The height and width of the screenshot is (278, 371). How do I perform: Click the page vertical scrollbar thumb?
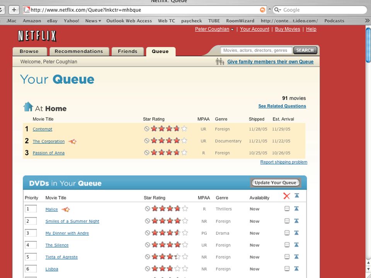click(x=368, y=45)
